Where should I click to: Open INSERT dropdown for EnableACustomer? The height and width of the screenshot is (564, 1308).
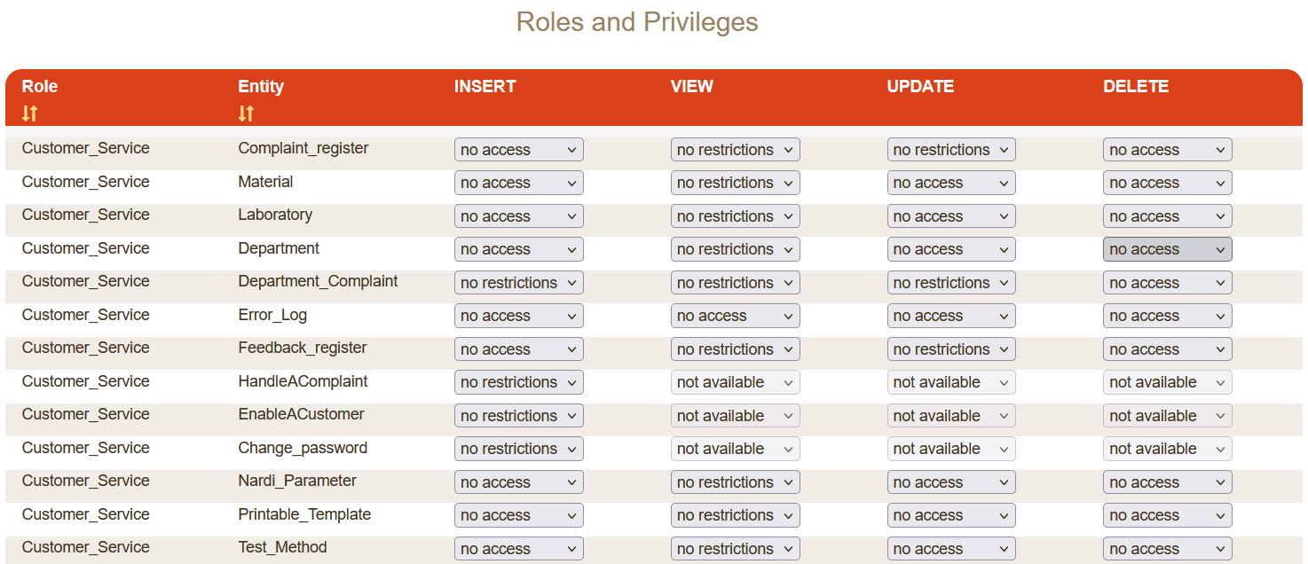coord(519,416)
